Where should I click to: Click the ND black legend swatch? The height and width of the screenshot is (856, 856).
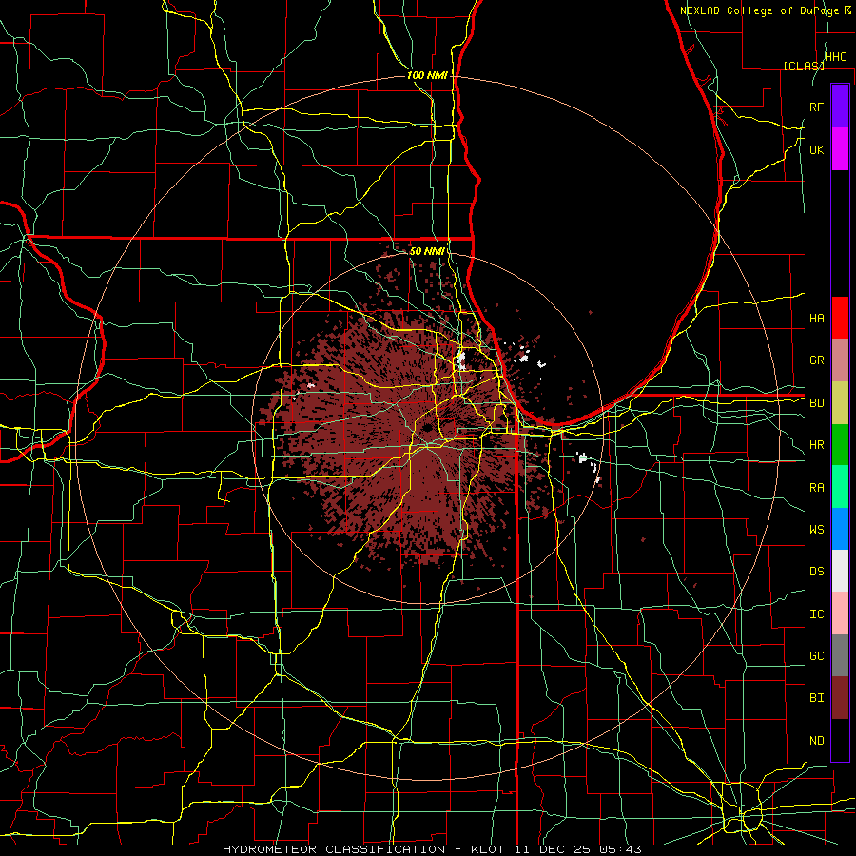click(x=840, y=740)
